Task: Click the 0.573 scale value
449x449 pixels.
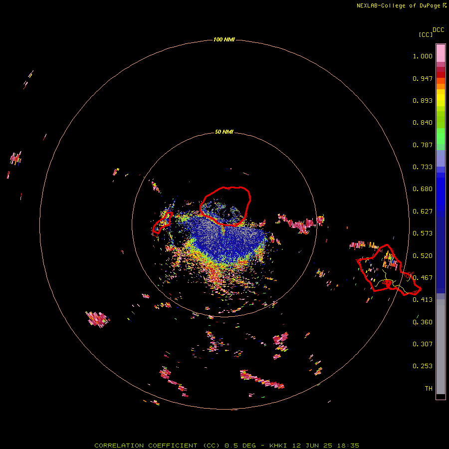Action: [423, 233]
